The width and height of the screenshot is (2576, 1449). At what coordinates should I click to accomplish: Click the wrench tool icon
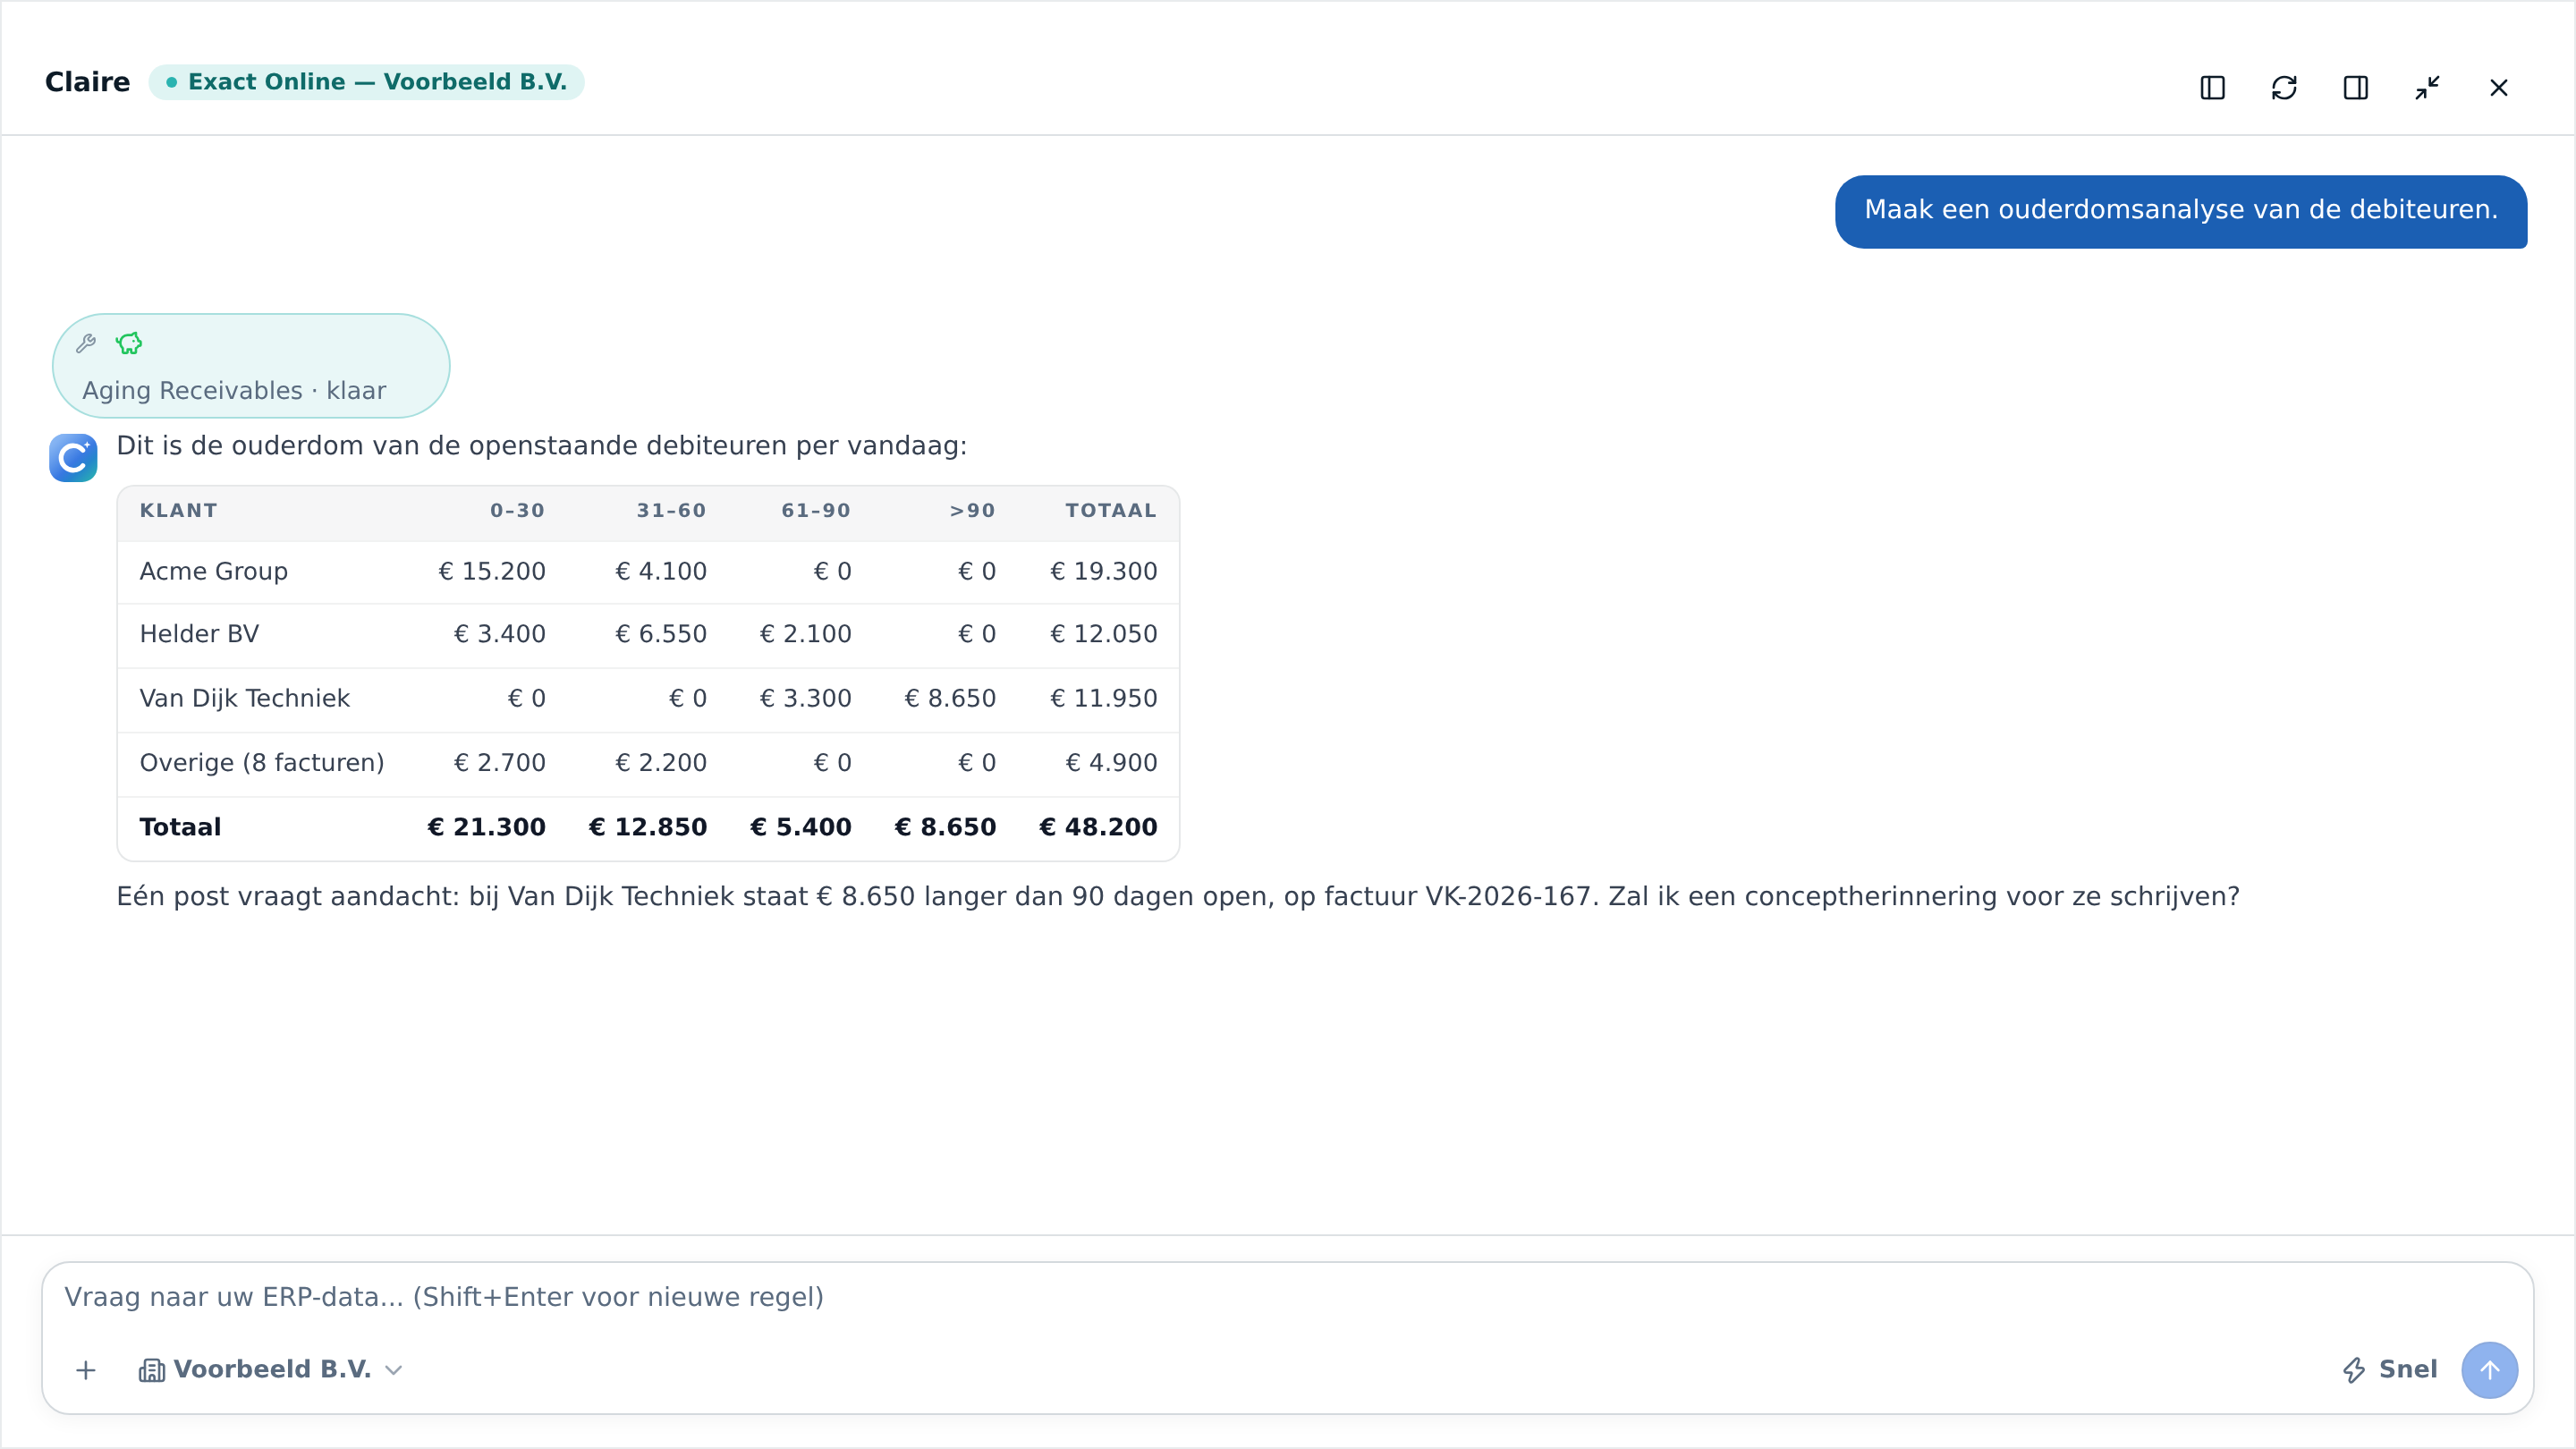point(86,344)
